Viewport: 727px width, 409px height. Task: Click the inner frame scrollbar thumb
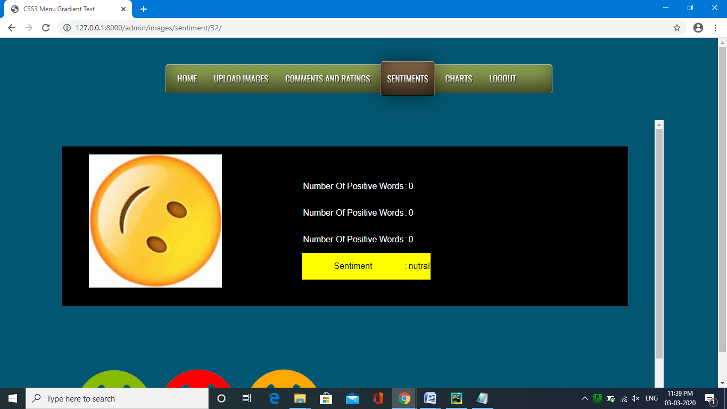(x=659, y=243)
